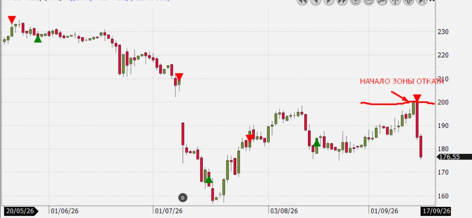Select red sell triangle at the 200 level
The width and height of the screenshot is (472, 218).
[417, 98]
